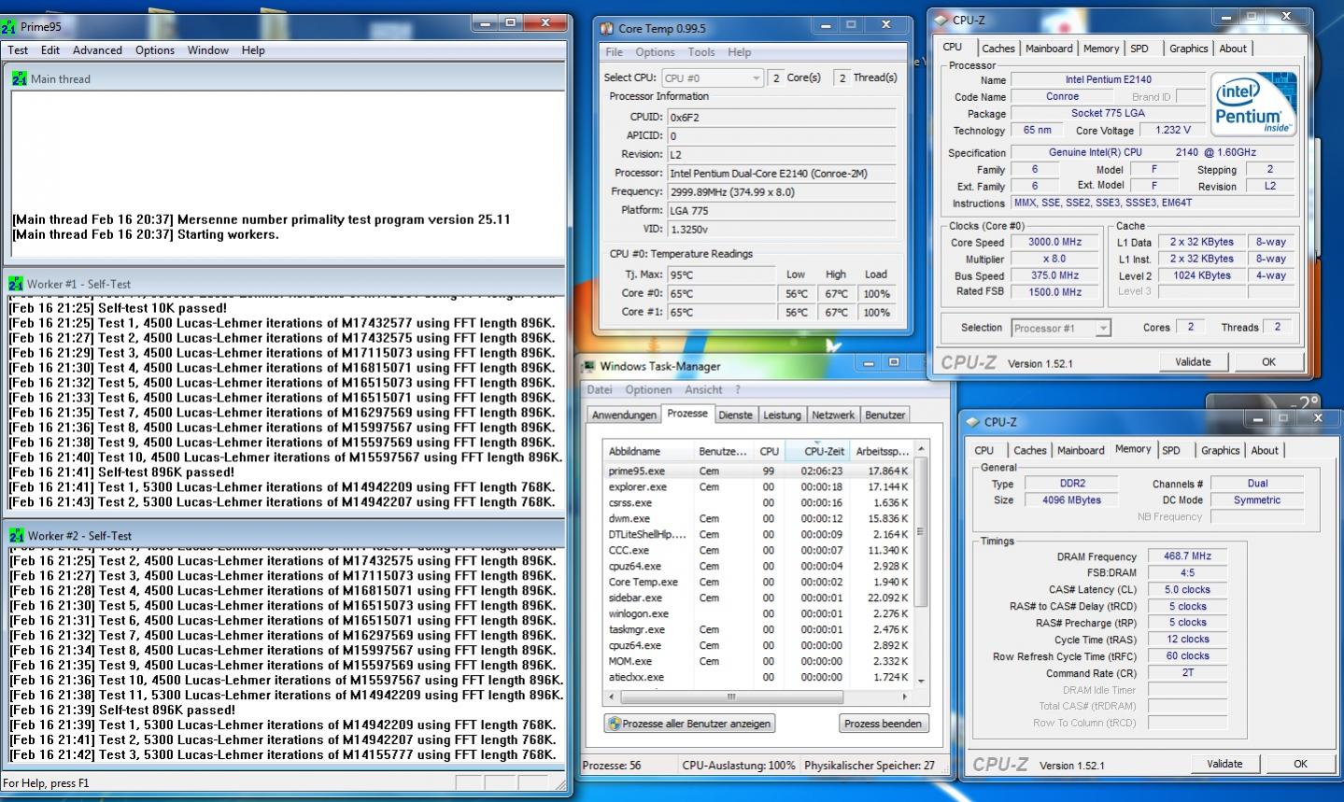1344x802 pixels.
Task: Open the Options menu in Prime95
Action: [x=155, y=50]
